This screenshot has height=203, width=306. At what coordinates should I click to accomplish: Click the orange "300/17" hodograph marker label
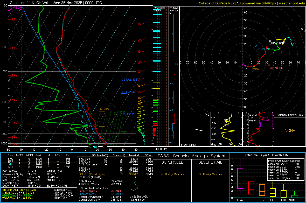tap(259, 69)
